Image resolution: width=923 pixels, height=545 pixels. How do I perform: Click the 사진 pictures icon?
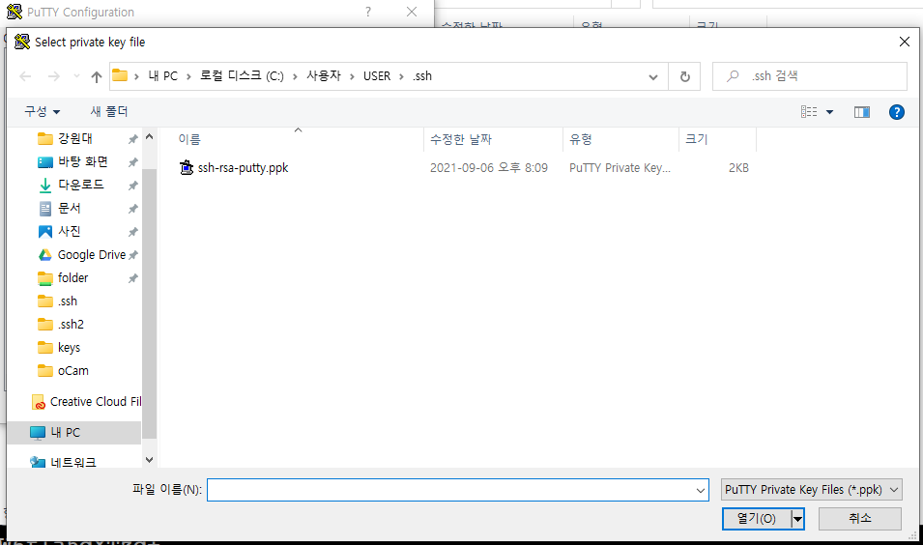(45, 232)
